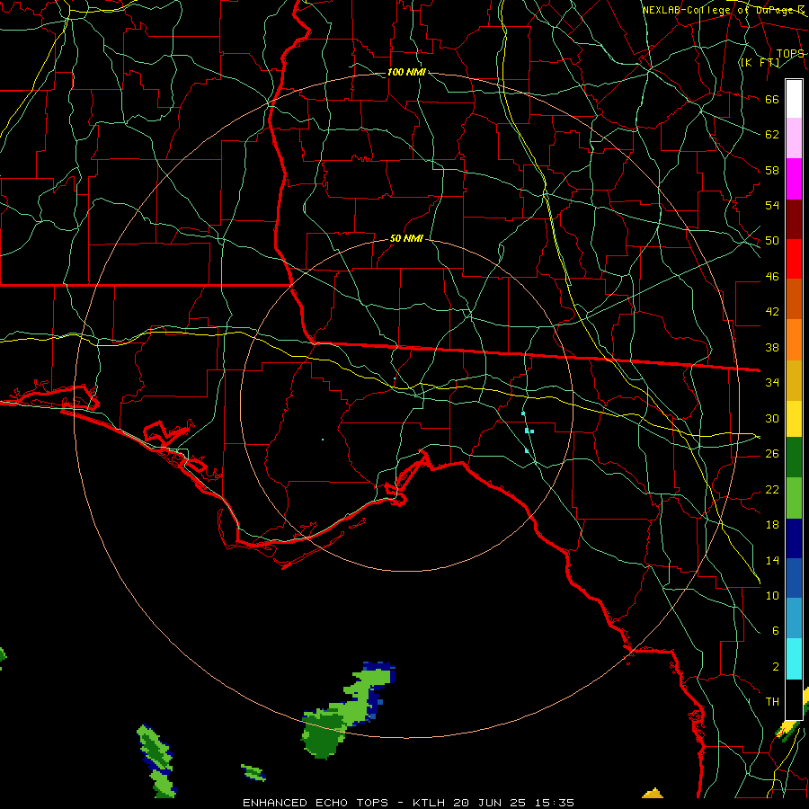Click the "62" scale value
Viewport: 809px width, 809px height.
coord(772,135)
